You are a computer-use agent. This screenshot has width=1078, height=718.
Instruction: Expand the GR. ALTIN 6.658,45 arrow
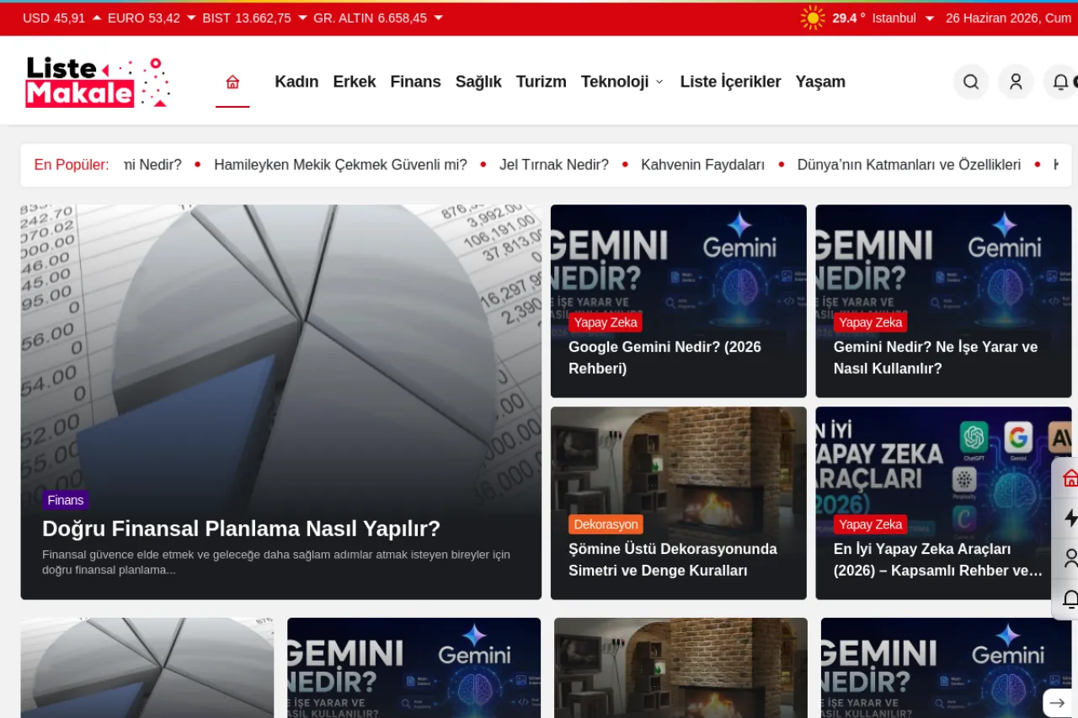[x=438, y=18]
